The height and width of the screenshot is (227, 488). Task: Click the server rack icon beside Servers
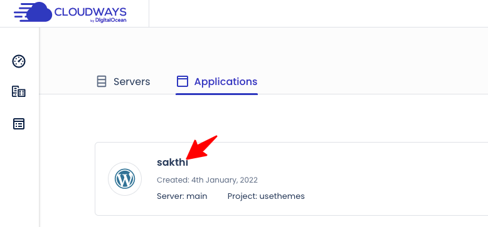coord(102,81)
